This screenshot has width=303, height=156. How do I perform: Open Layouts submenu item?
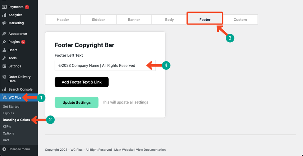tap(8, 113)
